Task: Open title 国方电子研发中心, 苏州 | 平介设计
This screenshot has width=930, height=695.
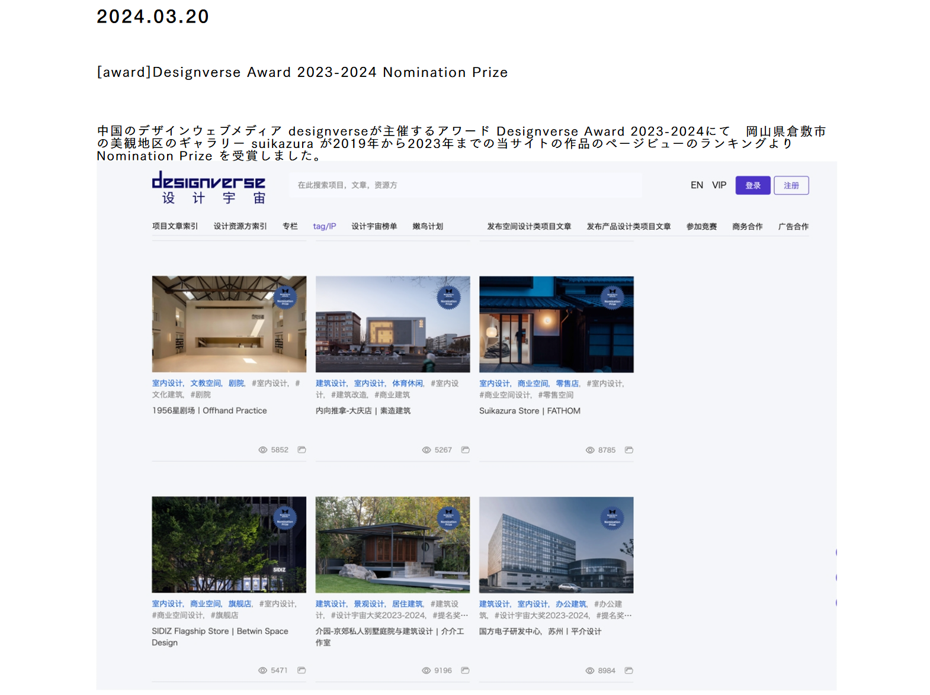Action: (x=540, y=631)
